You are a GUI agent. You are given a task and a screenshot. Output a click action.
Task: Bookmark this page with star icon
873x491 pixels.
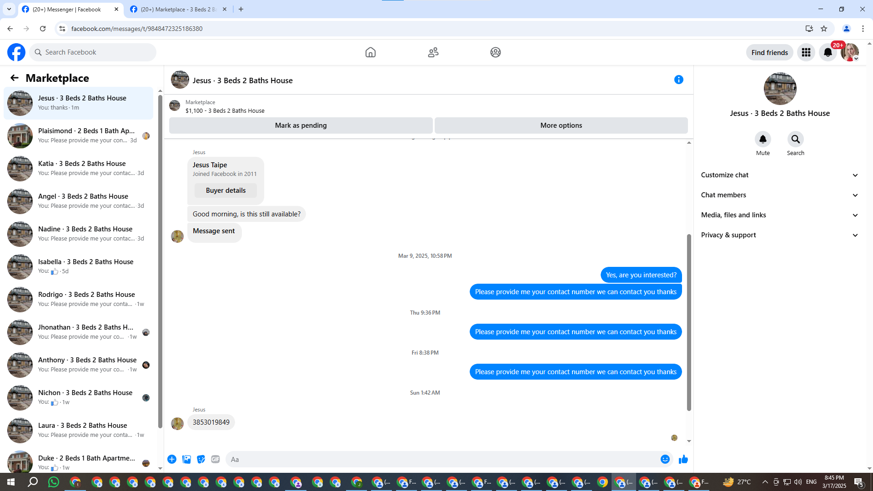824,29
